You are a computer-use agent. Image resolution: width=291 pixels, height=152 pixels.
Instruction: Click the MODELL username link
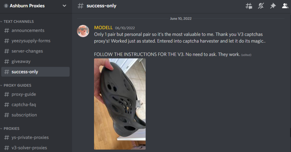(103, 27)
